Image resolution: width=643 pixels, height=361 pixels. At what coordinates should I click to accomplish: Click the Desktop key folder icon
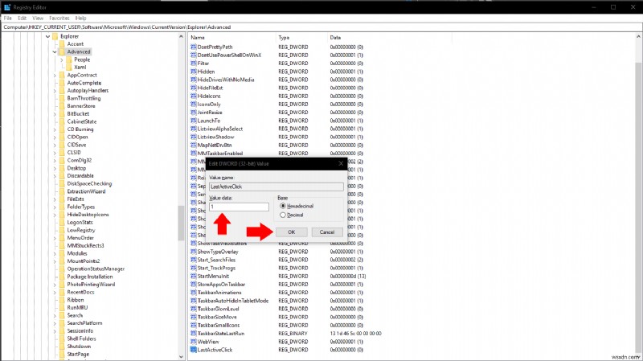62,168
